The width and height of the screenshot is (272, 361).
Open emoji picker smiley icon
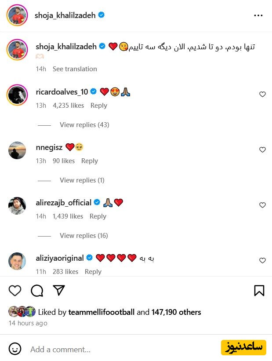pos(15,349)
